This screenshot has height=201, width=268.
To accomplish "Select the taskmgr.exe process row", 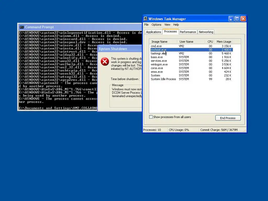I will (x=191, y=53).
